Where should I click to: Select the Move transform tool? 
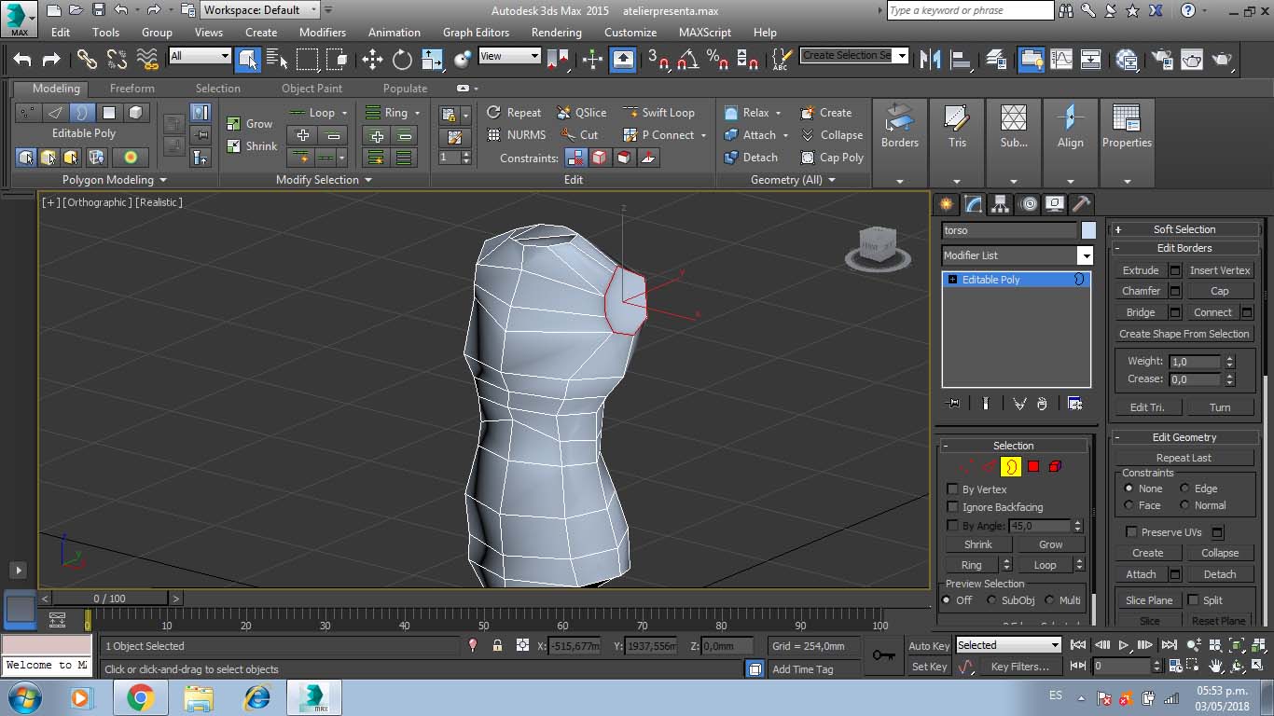[372, 60]
